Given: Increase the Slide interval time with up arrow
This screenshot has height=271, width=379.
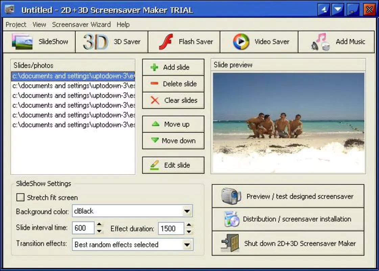Looking at the screenshot, I should [x=99, y=225].
